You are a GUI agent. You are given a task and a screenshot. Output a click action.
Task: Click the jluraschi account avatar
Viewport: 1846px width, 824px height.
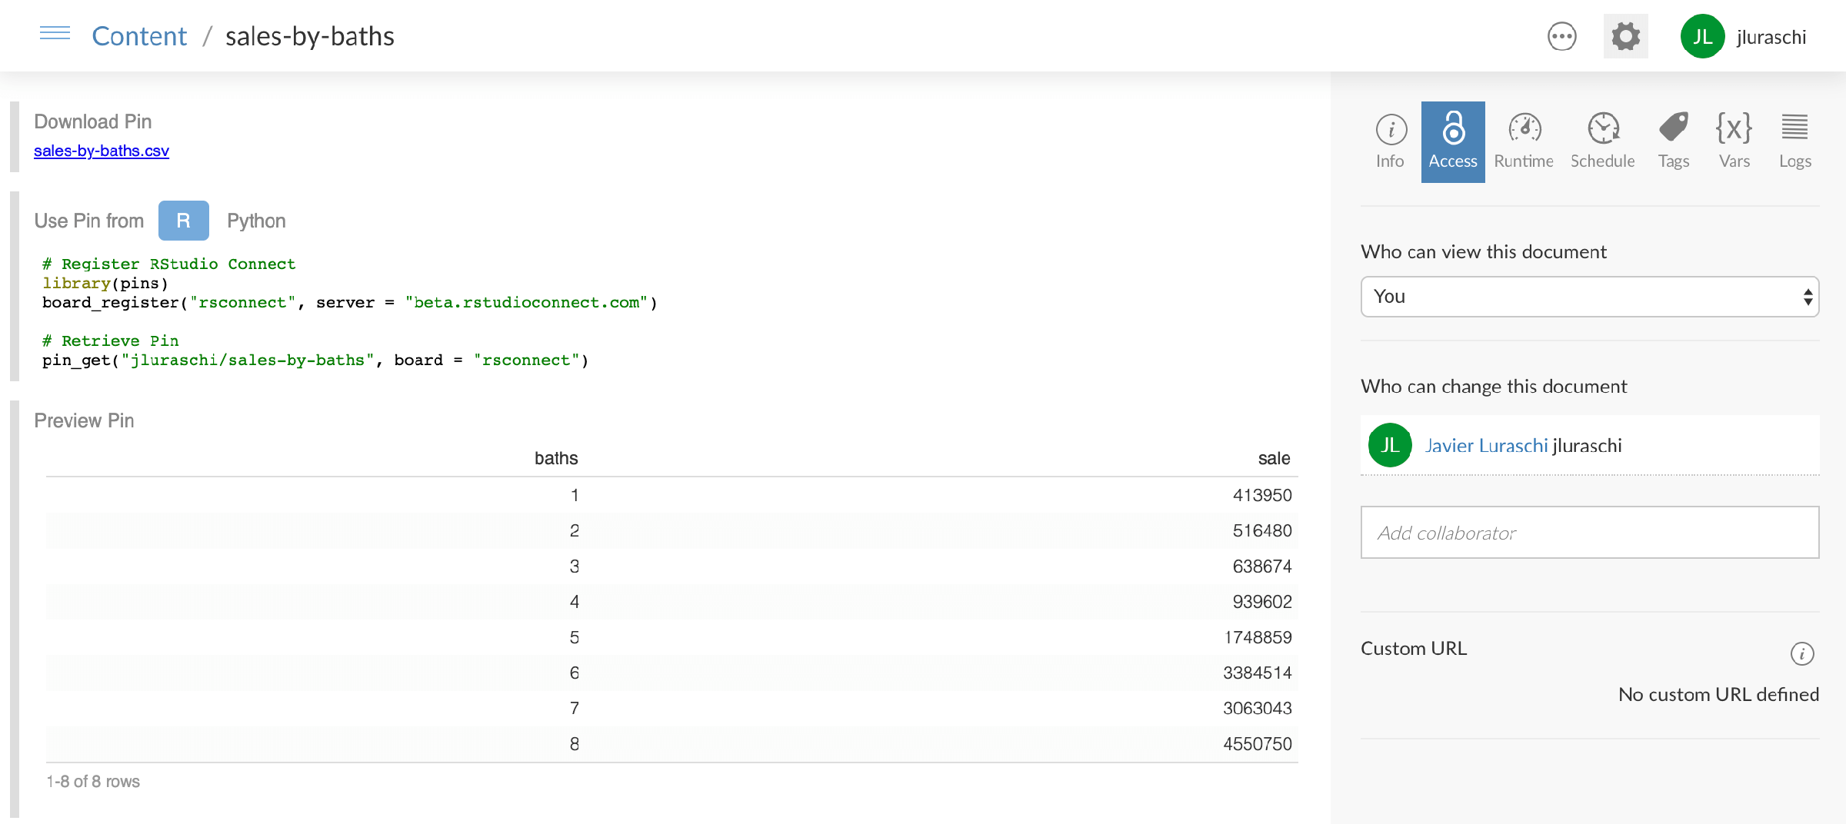[x=1703, y=35]
